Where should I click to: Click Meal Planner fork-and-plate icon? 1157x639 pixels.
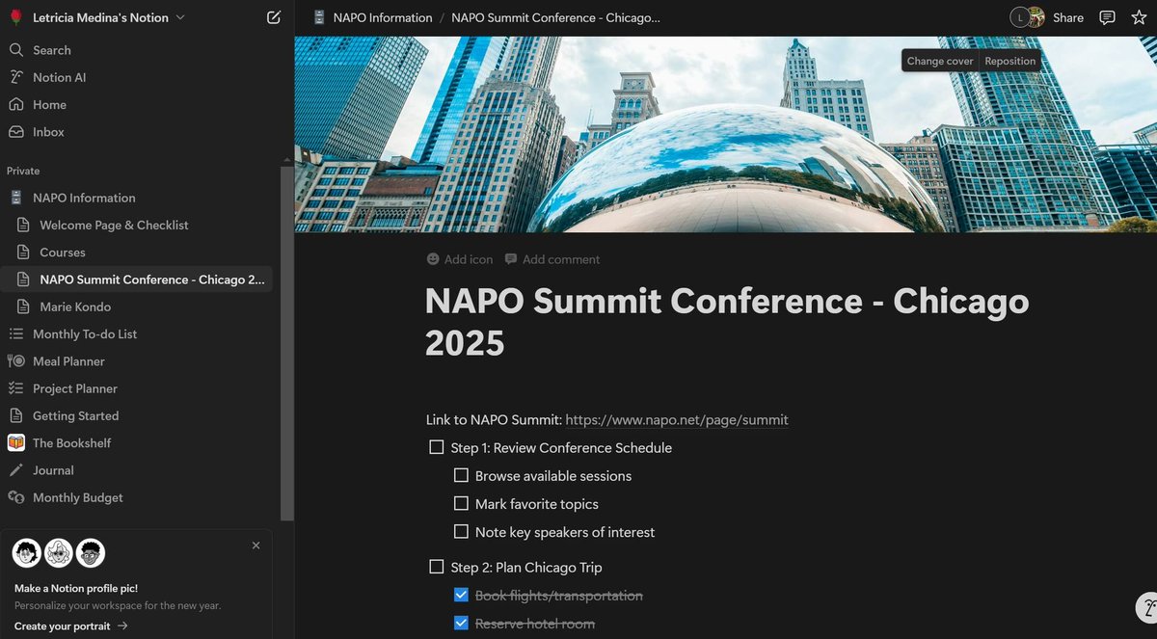tap(15, 361)
